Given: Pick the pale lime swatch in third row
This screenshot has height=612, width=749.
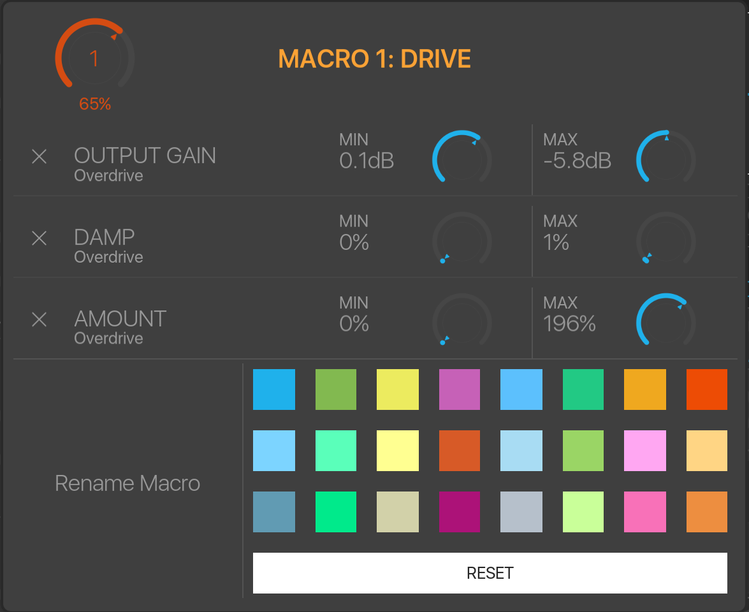Looking at the screenshot, I should coord(583,512).
